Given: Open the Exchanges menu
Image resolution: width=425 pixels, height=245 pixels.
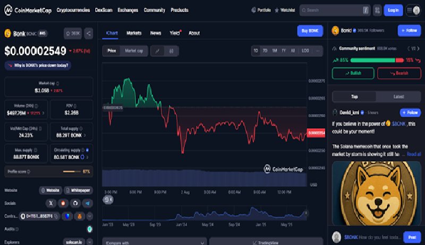Looking at the screenshot, I should [127, 10].
